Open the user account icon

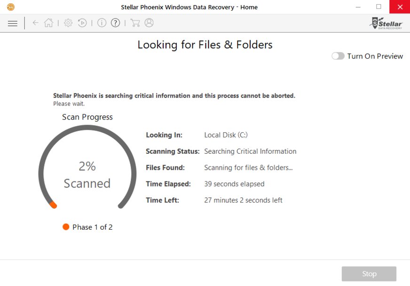click(149, 23)
